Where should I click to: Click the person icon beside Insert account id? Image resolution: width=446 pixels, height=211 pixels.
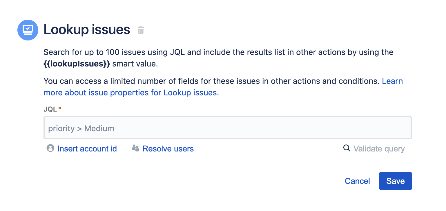pos(50,149)
